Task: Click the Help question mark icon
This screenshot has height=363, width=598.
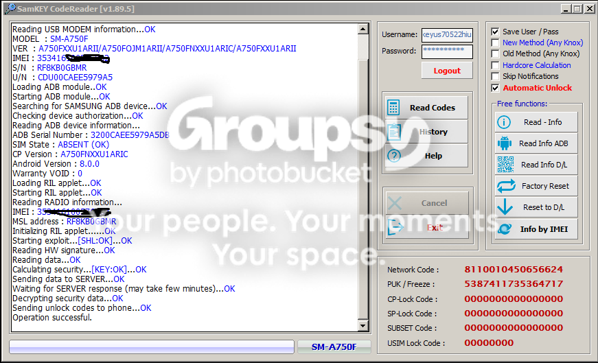Action: point(393,156)
